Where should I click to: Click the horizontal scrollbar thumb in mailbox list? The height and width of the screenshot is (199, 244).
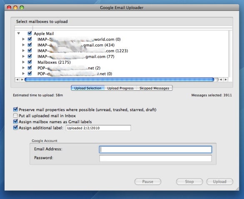120,80
